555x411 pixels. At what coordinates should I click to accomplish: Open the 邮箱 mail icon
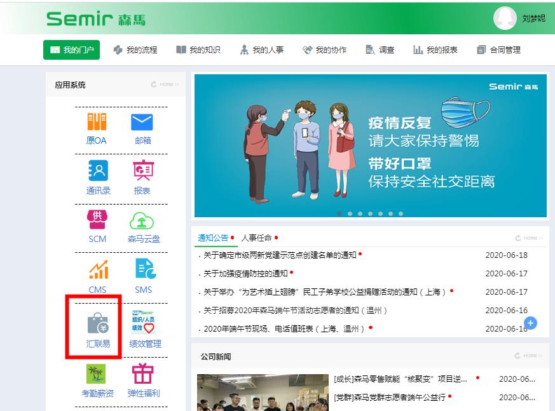(x=142, y=123)
